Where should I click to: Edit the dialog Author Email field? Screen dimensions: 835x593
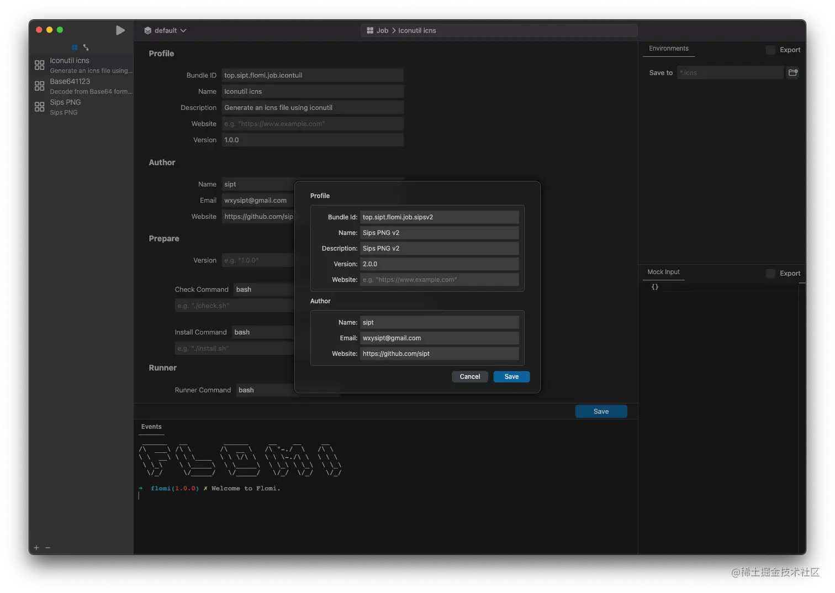pyautogui.click(x=440, y=338)
